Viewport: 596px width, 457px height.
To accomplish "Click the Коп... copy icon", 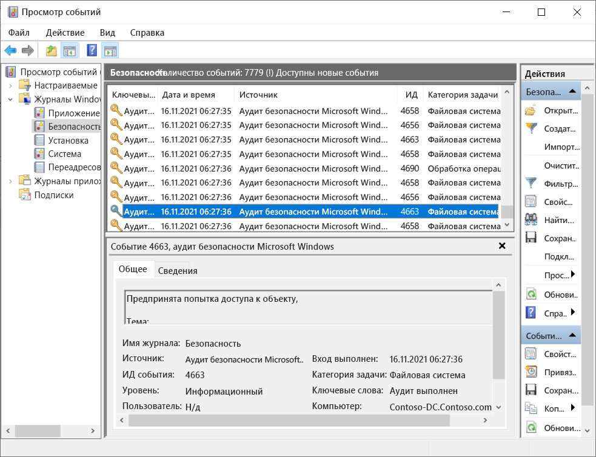I will 531,409.
